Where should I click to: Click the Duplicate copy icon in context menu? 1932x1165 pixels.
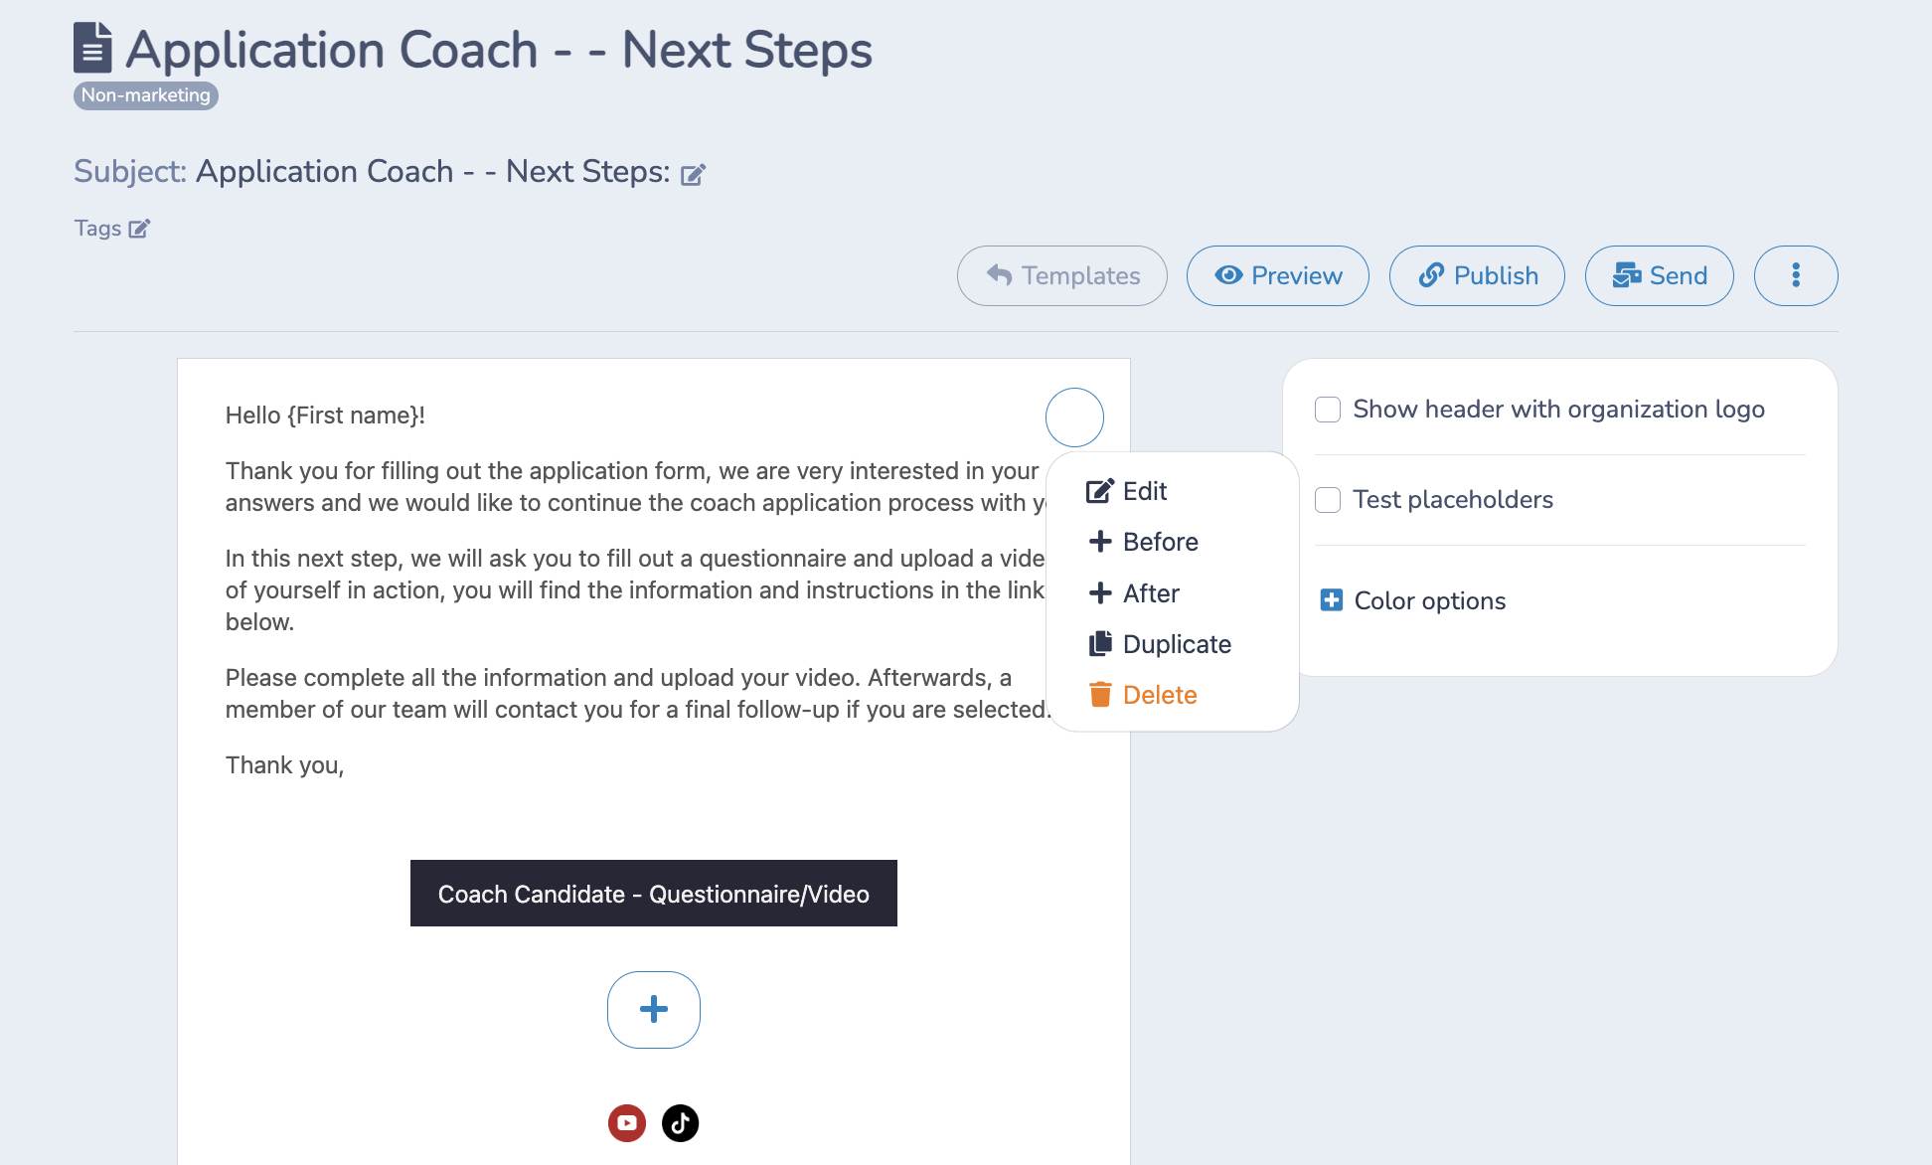pos(1098,643)
